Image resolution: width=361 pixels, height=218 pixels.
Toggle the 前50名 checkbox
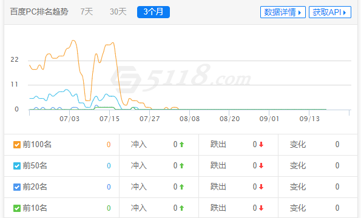(x=17, y=166)
